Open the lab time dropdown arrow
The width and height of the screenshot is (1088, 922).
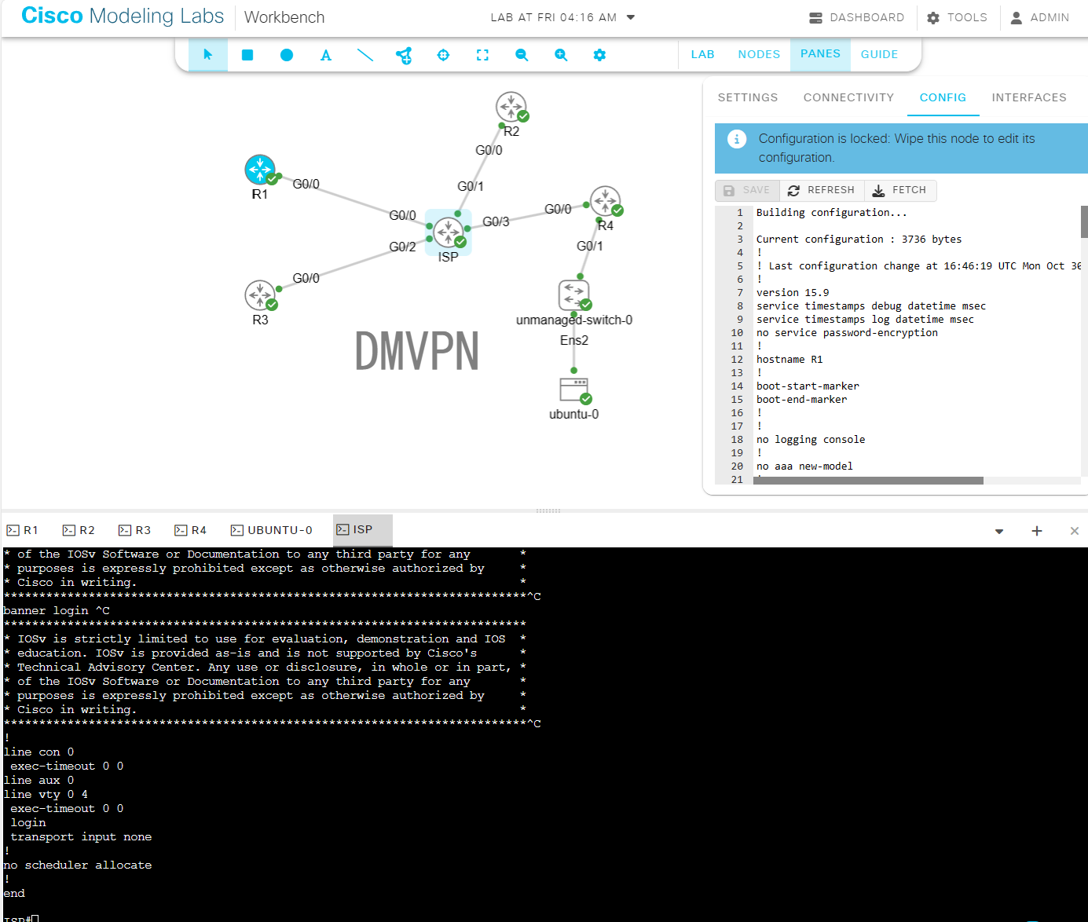click(x=631, y=17)
